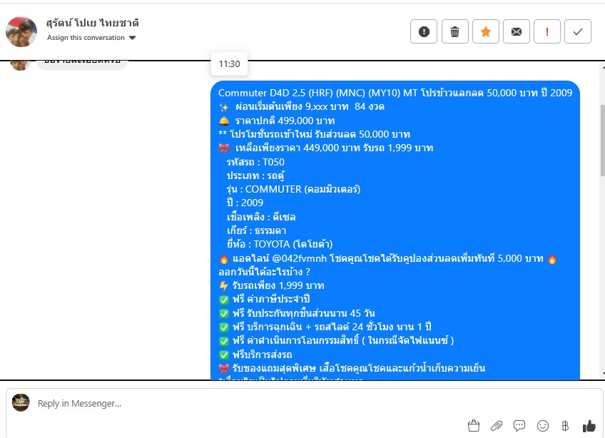This screenshot has height=438, width=605.
Task: Open the emoji picker smiley icon
Action: pyautogui.click(x=543, y=426)
